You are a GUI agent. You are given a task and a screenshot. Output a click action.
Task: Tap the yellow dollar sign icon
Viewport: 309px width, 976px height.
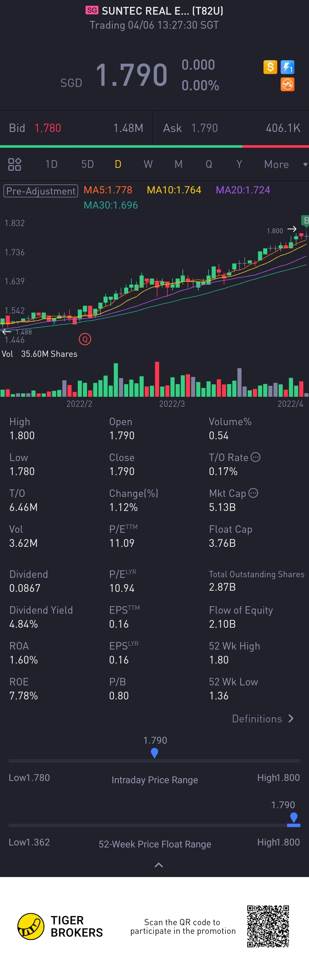coord(270,67)
